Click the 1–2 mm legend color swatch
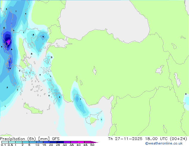Image resolution: width=189 pixels, height=146 pixels. click(x=19, y=142)
